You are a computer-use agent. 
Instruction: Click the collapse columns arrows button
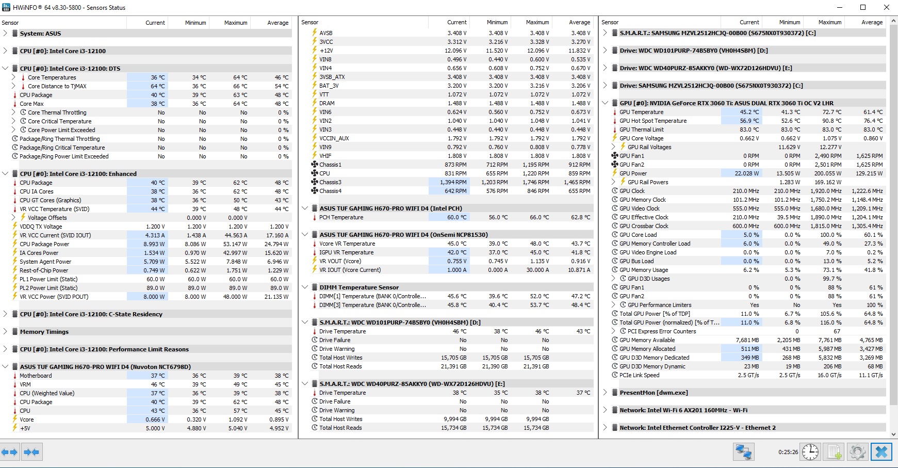pyautogui.click(x=31, y=453)
